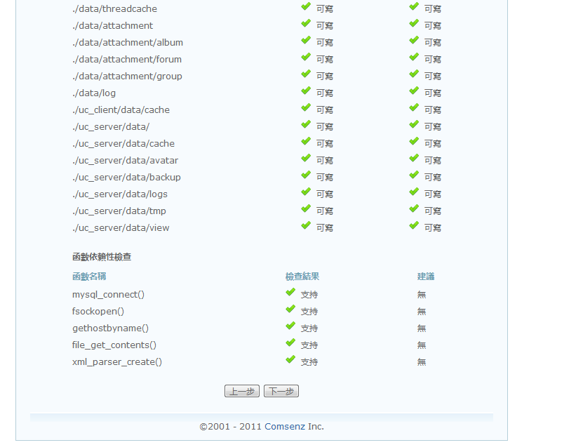Click first-column check icon for ./uc_server/data/logs

pos(306,192)
